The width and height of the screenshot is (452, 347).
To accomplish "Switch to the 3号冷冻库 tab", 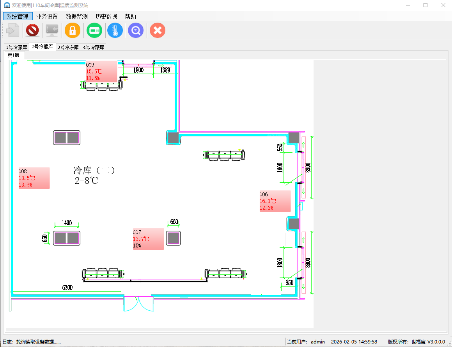I will [x=68, y=47].
